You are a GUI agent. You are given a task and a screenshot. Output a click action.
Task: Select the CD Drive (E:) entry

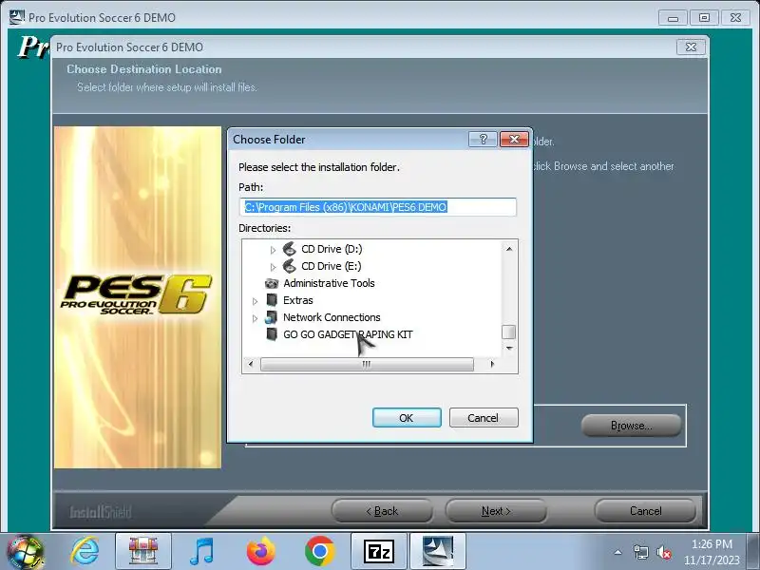(x=332, y=266)
